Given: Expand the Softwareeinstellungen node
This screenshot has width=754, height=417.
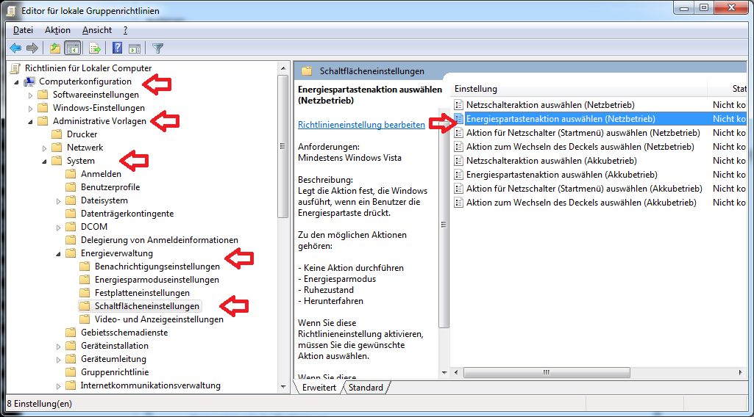Looking at the screenshot, I should pos(30,95).
